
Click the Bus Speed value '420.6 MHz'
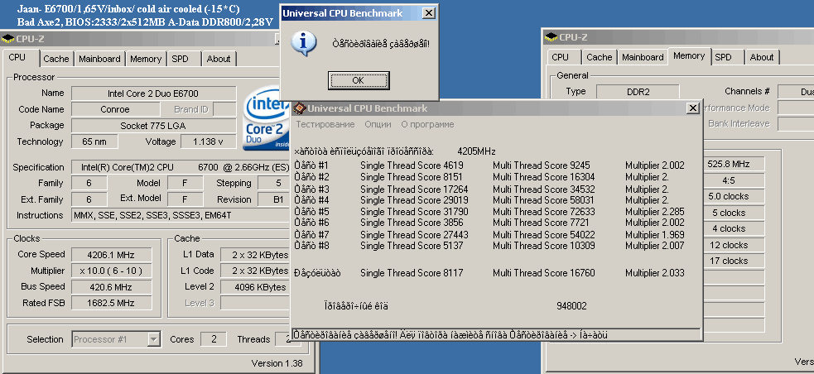click(x=112, y=287)
